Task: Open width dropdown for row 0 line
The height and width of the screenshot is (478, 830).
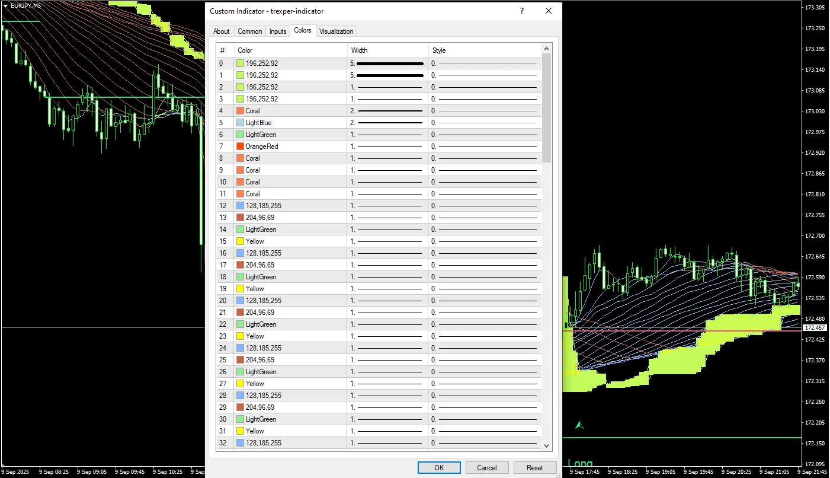Action: (x=387, y=63)
